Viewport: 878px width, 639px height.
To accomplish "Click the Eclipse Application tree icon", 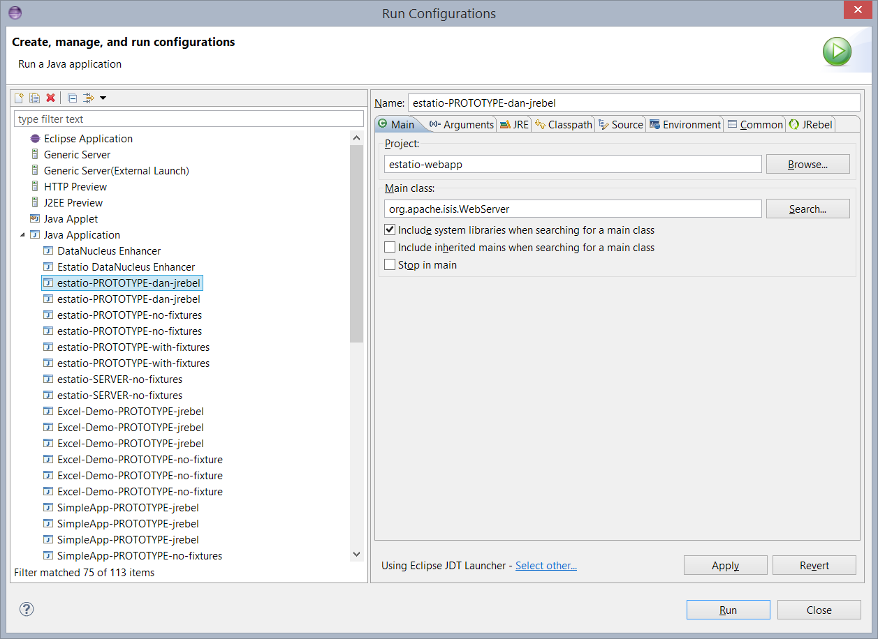I will coord(35,139).
